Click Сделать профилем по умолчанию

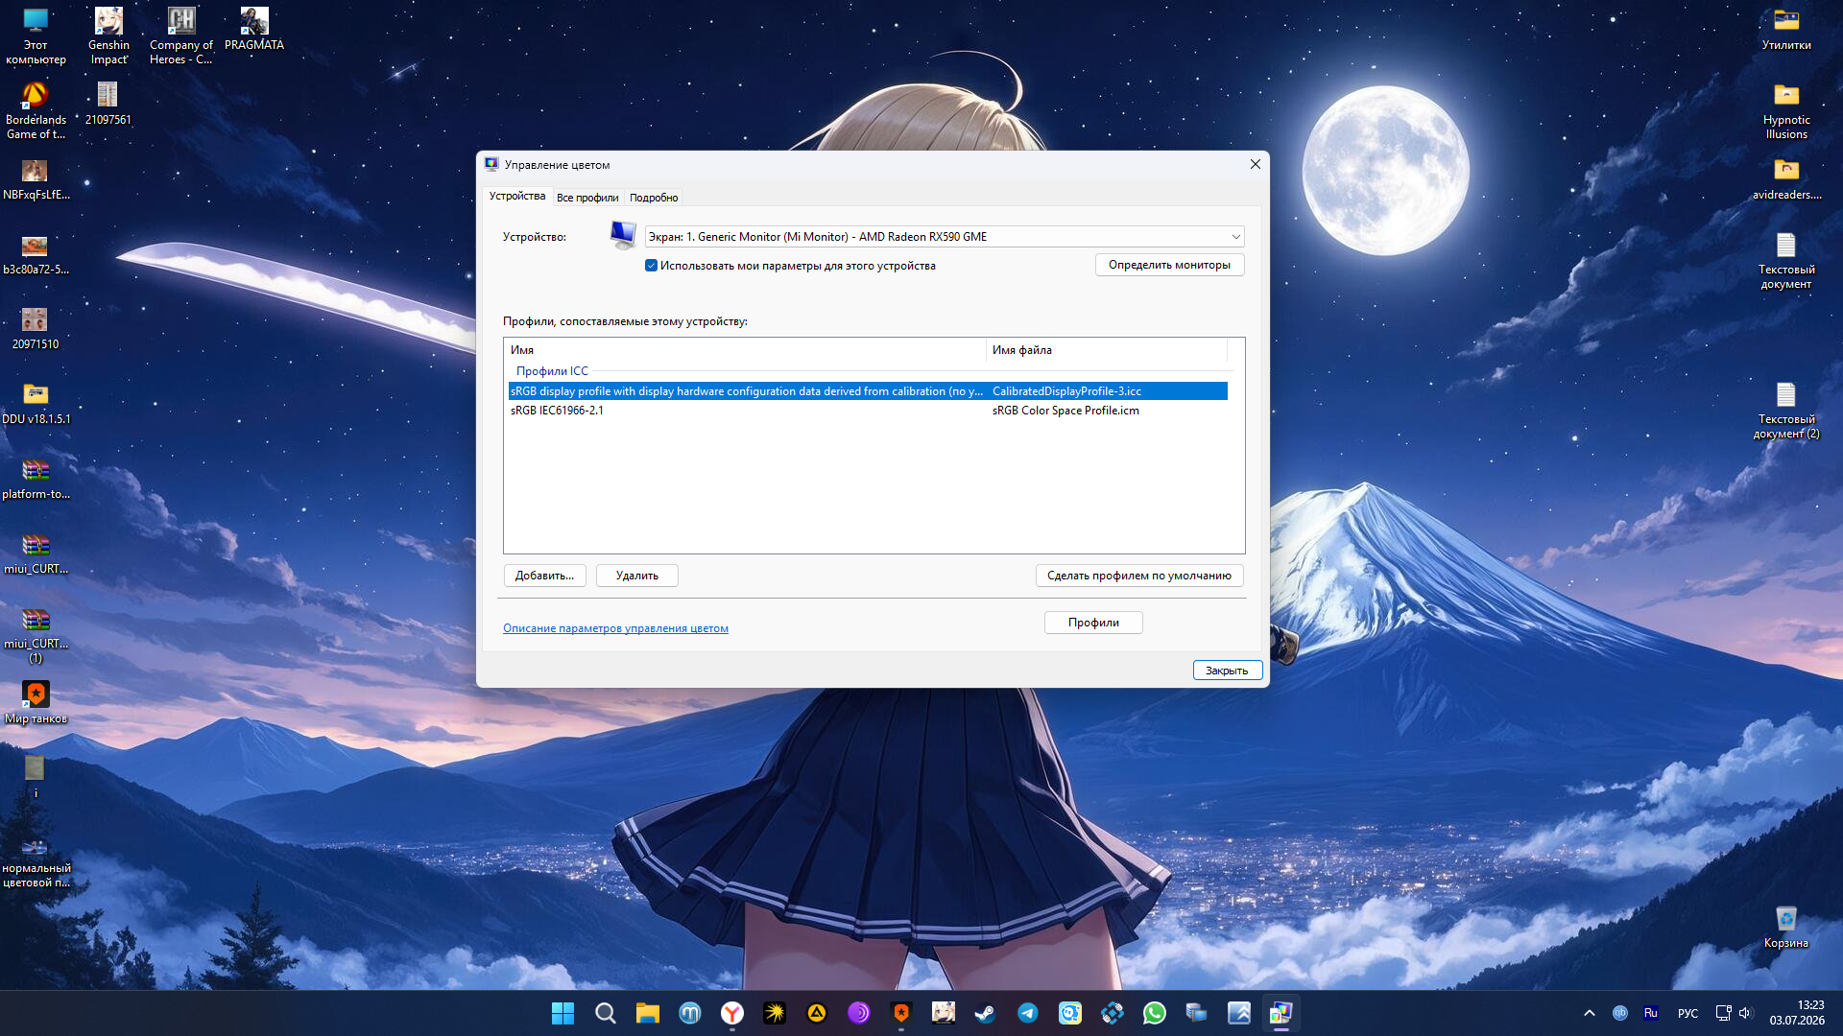pyautogui.click(x=1139, y=576)
